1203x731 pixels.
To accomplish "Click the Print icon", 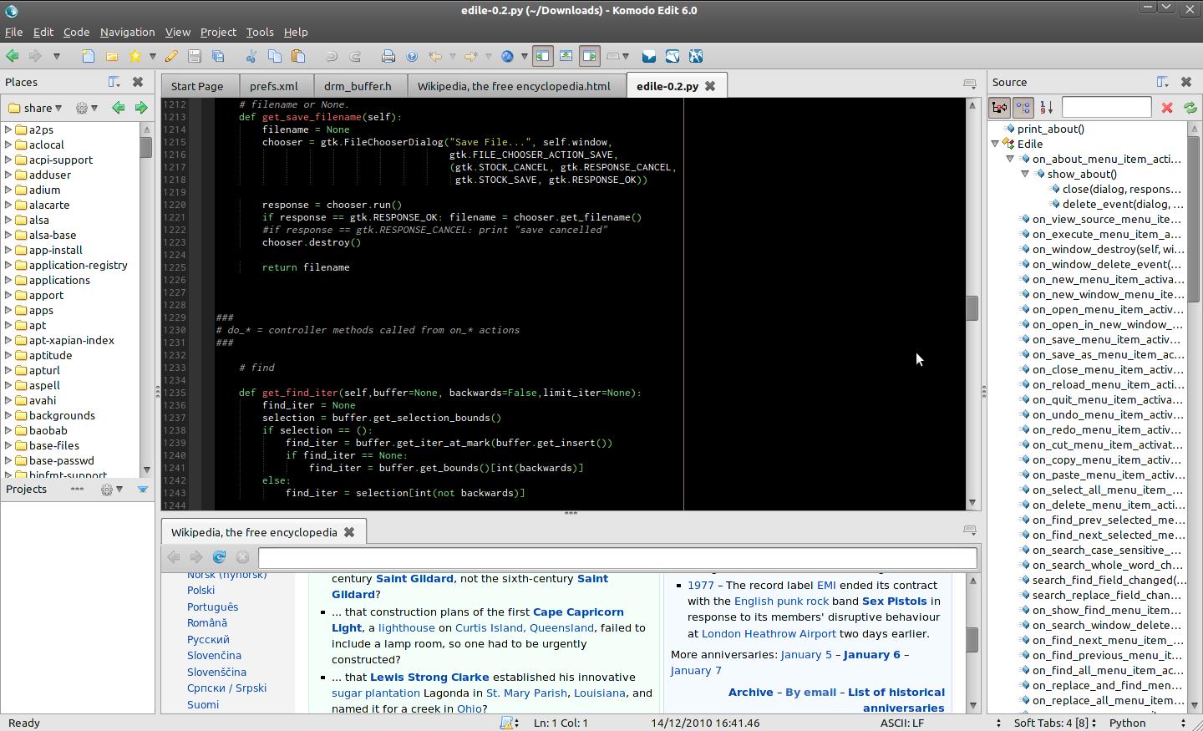I will click(389, 56).
